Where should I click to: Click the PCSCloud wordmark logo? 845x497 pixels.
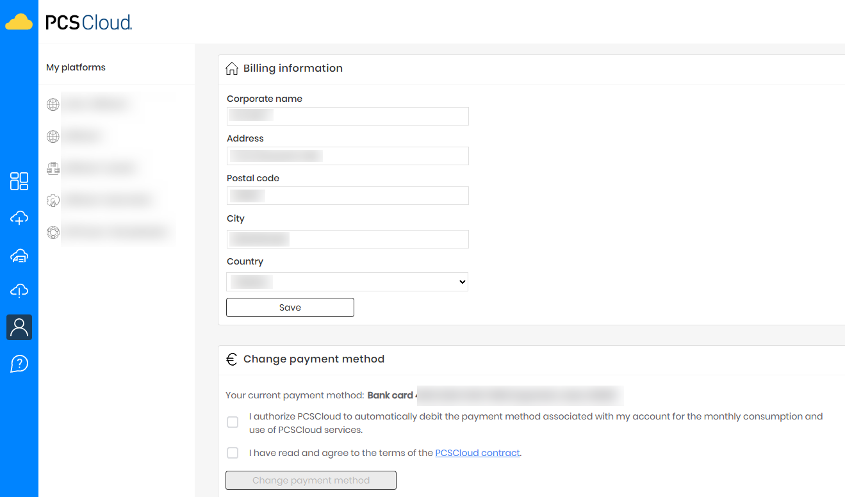(x=88, y=23)
